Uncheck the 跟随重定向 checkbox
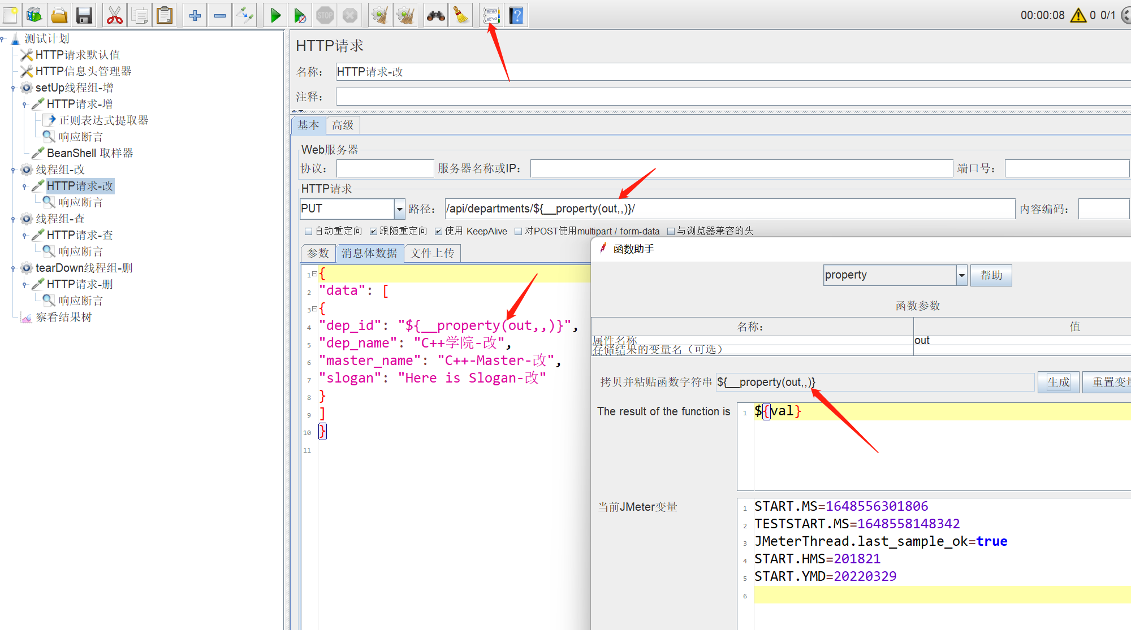The image size is (1131, 630). [x=373, y=231]
